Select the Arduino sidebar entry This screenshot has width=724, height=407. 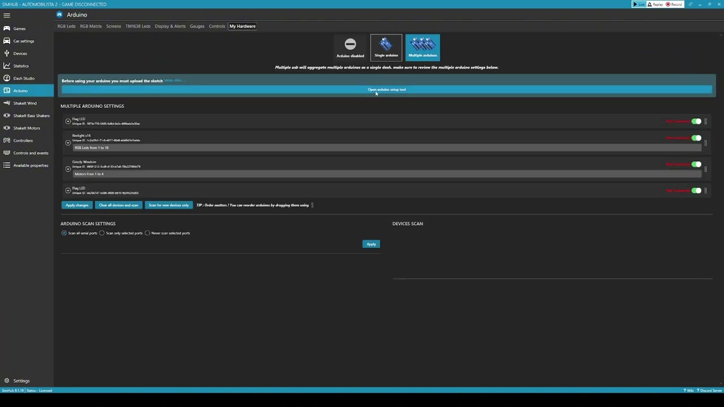27,90
